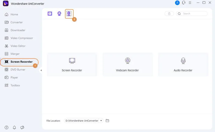Screen dimensions: 215x132
Task: Maximize the UniConverter window
Action: point(204,3)
